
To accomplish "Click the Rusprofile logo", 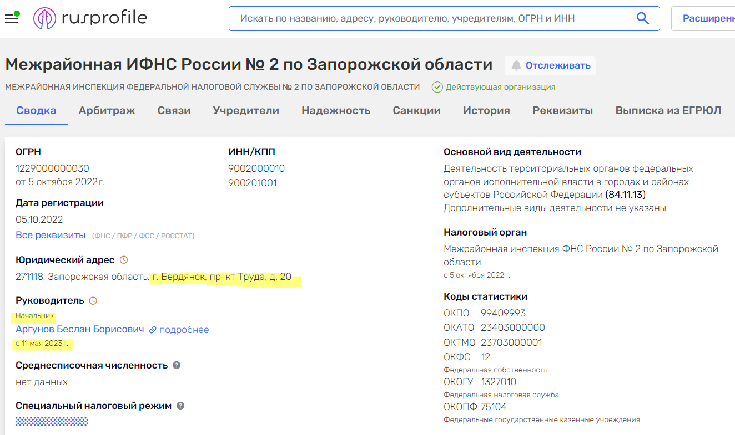I will pyautogui.click(x=90, y=17).
